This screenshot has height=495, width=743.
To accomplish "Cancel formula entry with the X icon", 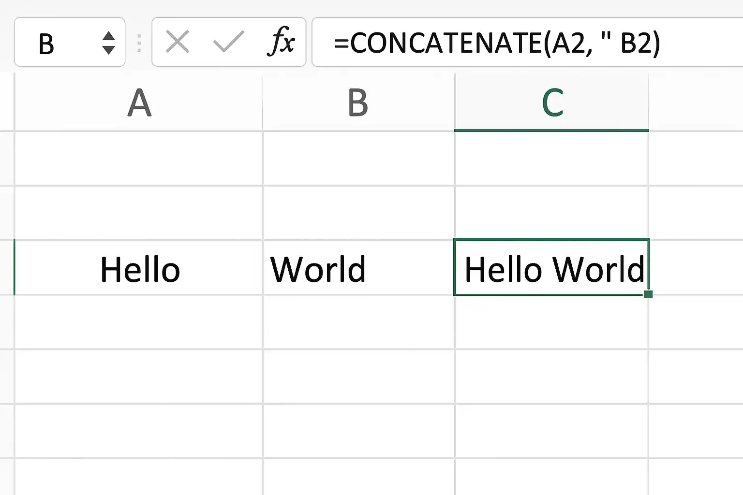I will click(177, 42).
